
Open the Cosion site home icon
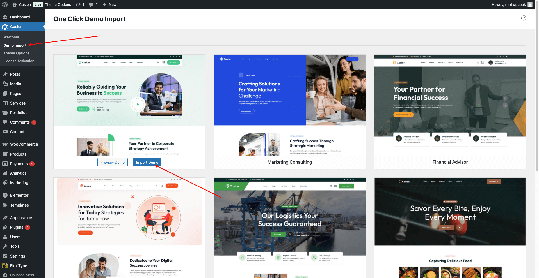[15, 4]
